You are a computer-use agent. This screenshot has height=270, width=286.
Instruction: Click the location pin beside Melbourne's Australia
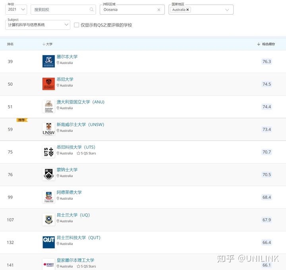coord(58,63)
